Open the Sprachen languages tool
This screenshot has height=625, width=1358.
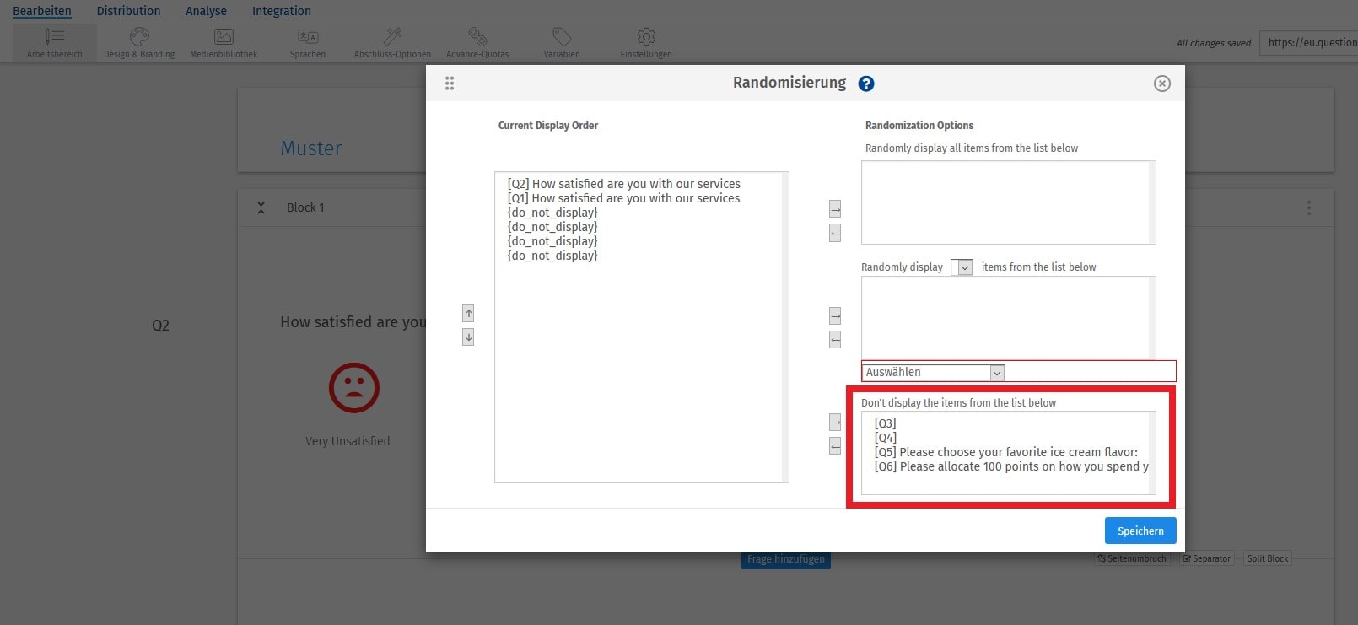pyautogui.click(x=308, y=43)
